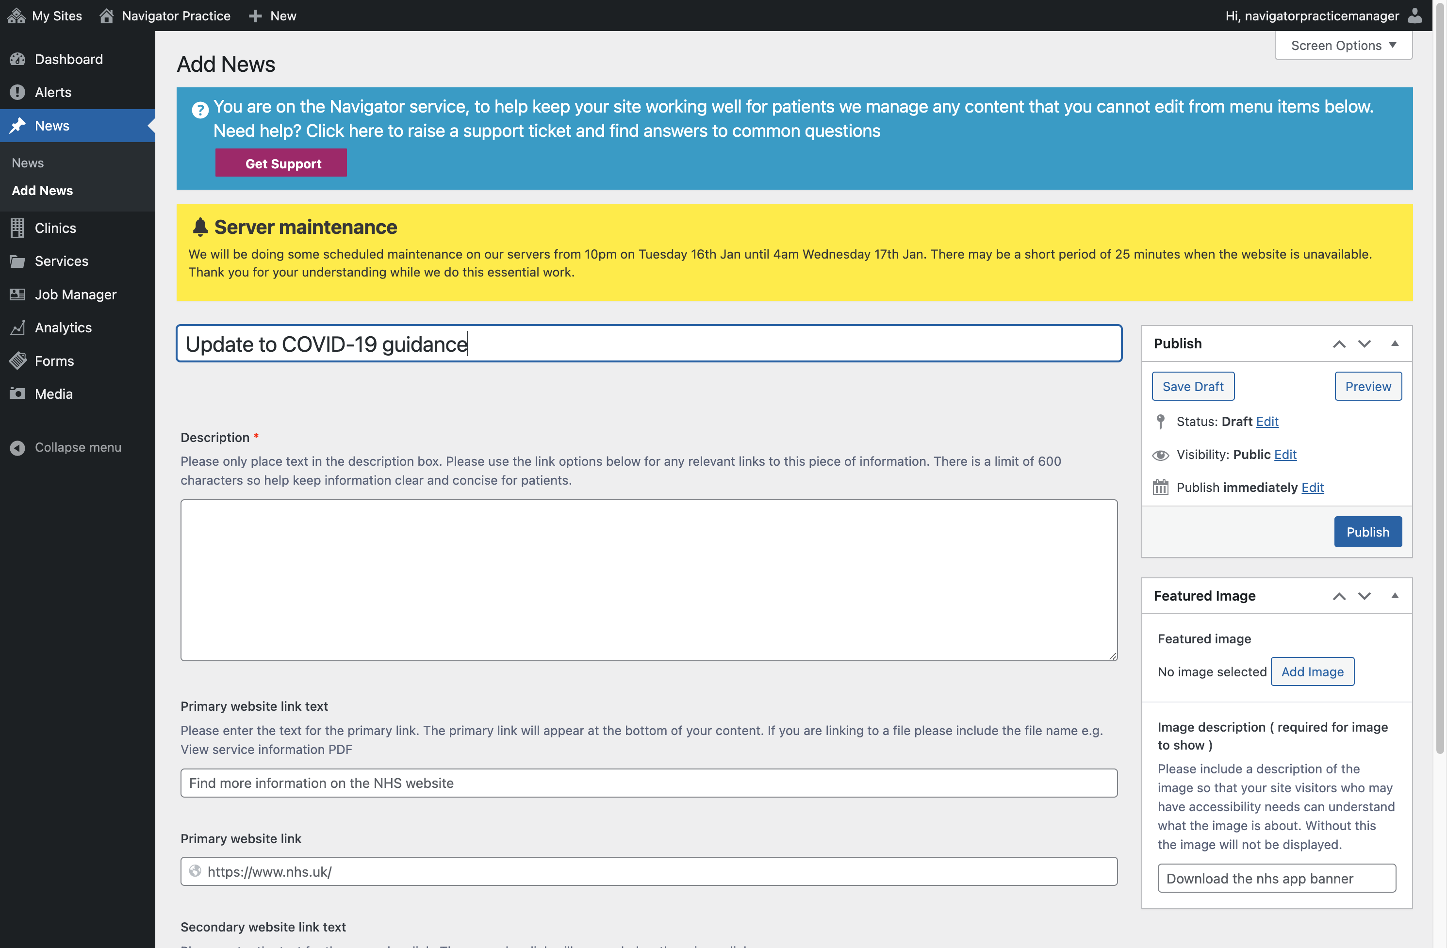The width and height of the screenshot is (1447, 948).
Task: Click the Primary website link URL field
Action: pyautogui.click(x=649, y=871)
